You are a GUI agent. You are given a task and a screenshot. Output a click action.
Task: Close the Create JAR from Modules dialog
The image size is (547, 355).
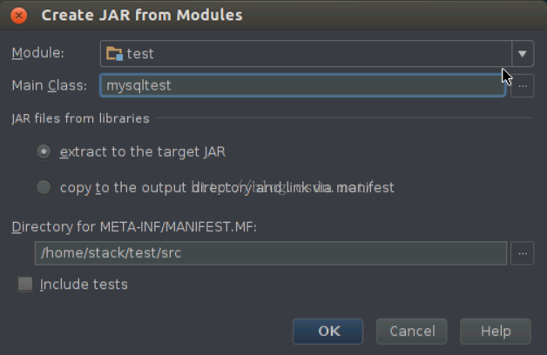(x=19, y=16)
